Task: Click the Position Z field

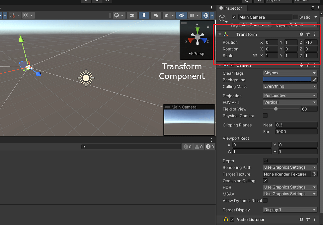Action: point(311,42)
